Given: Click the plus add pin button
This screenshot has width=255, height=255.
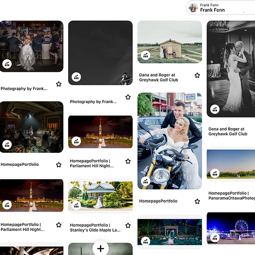Looking at the screenshot, I should pos(100,248).
